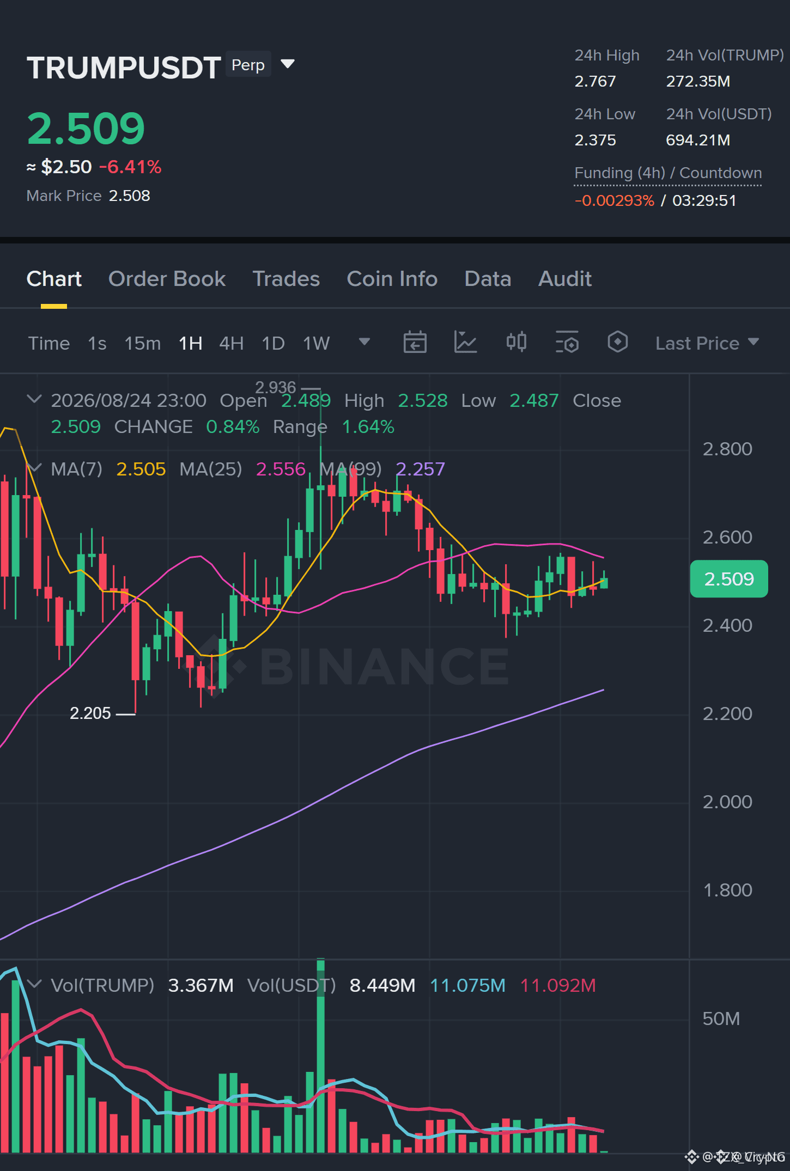This screenshot has height=1171, width=790.
Task: Open the Coin Info tab
Action: coord(392,279)
